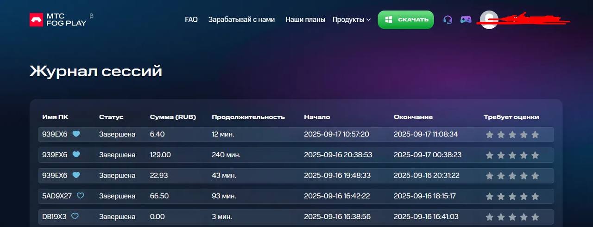
Task: Click end time 2025-09-16 20:31:22
Action: (427, 175)
